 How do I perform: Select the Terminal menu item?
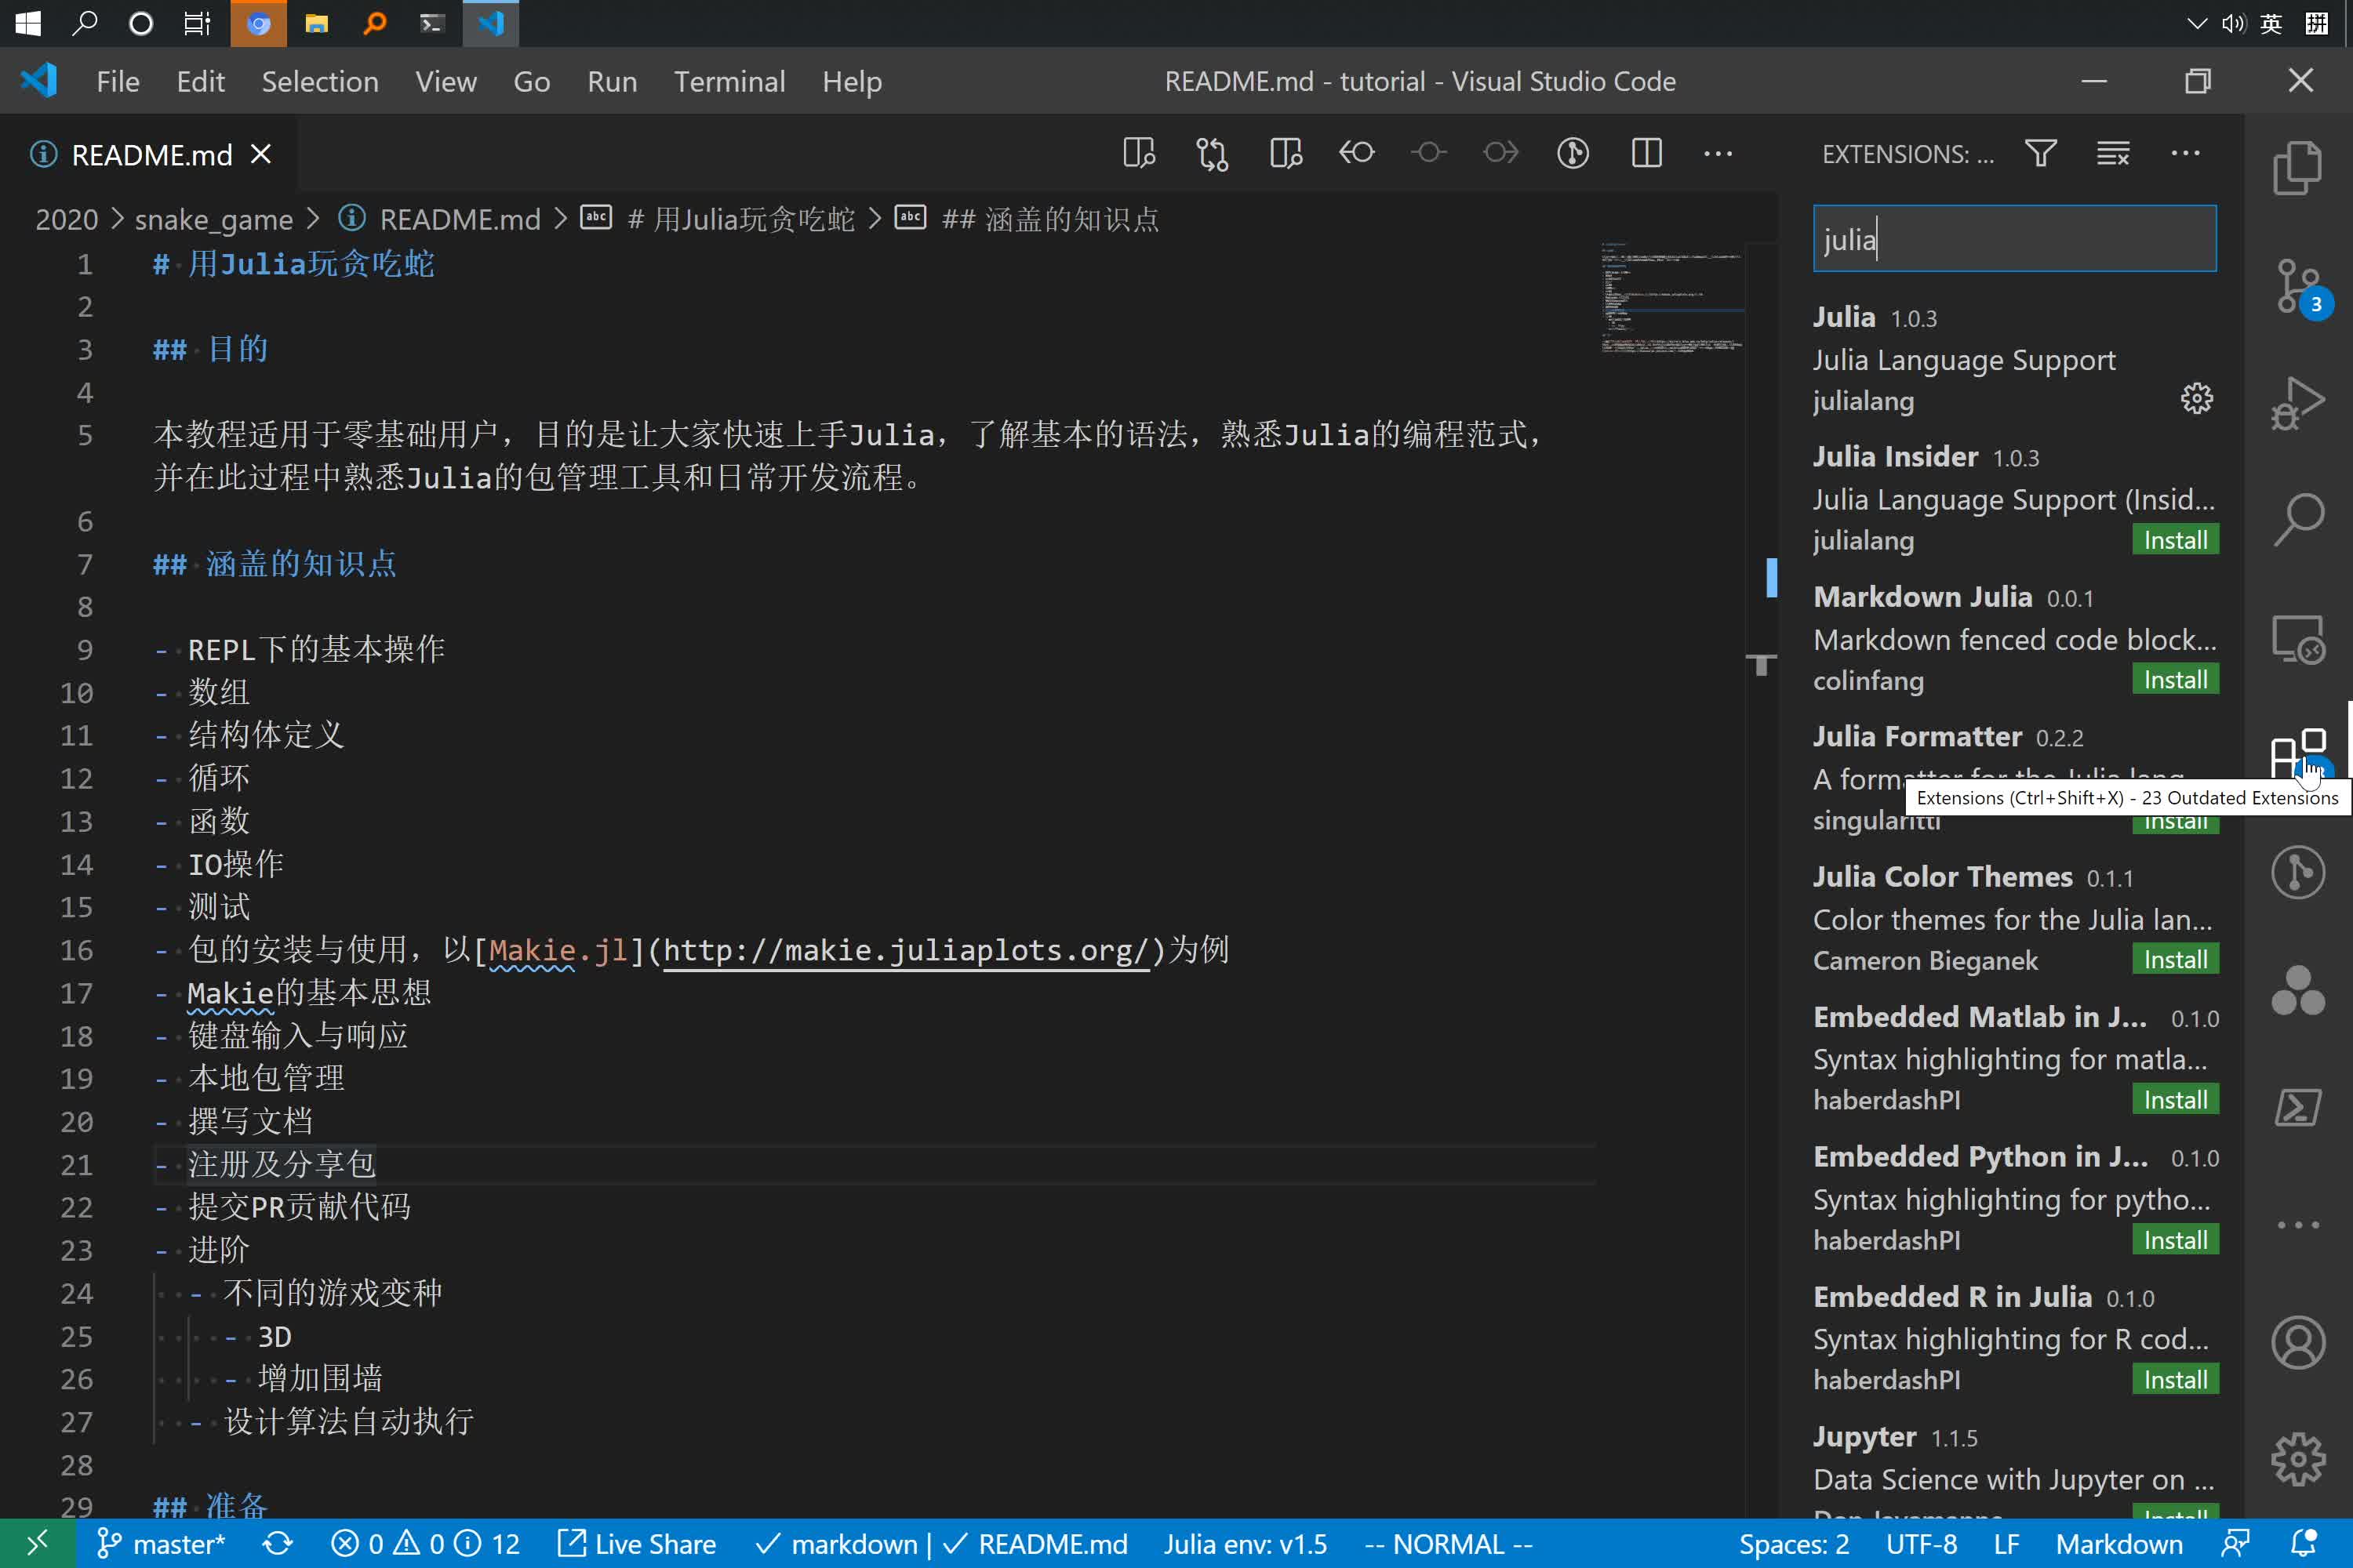coord(729,81)
